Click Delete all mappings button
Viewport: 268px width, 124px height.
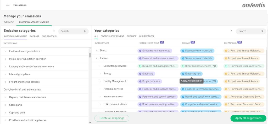[112, 118]
